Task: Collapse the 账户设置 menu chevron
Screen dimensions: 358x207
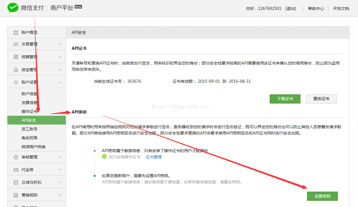Action: 60,82
